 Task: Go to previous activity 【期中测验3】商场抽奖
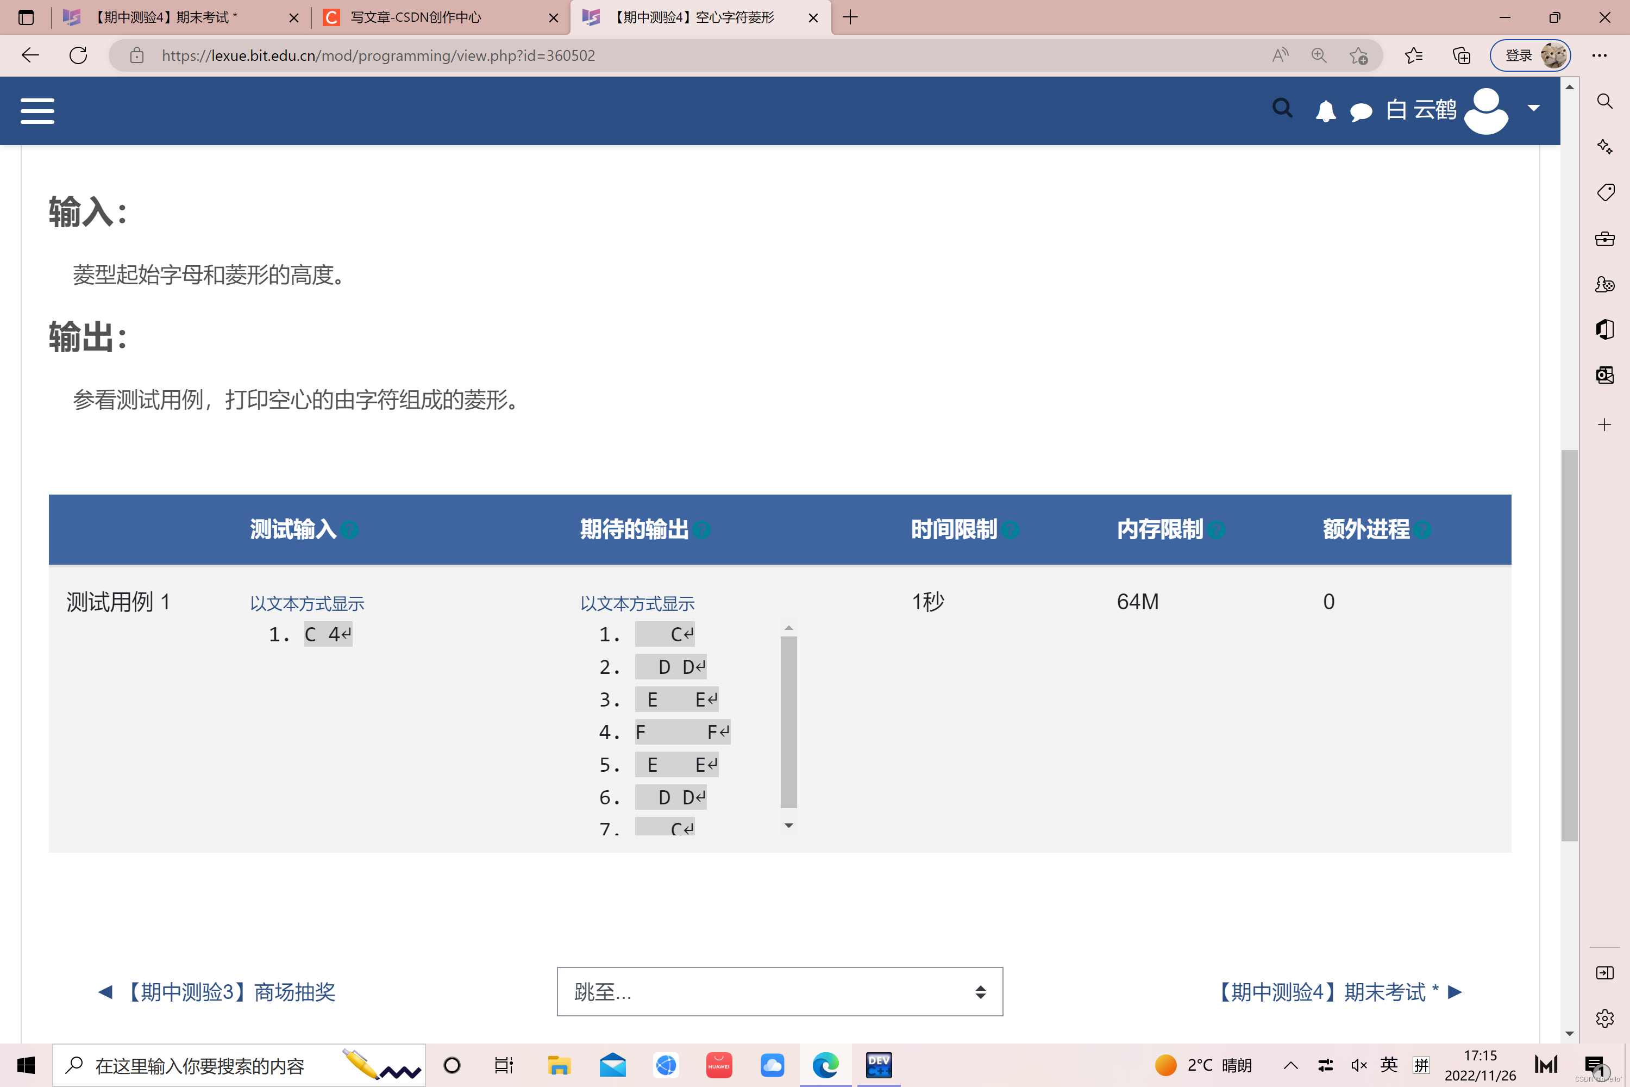218,992
